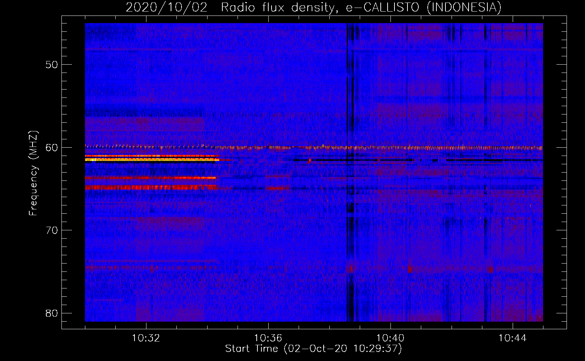
Task: Click the 10:36 time tick label
Action: [268, 338]
